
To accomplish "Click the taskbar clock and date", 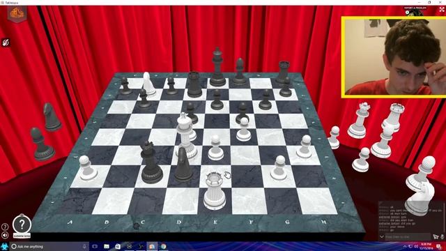I will pos(426,246).
